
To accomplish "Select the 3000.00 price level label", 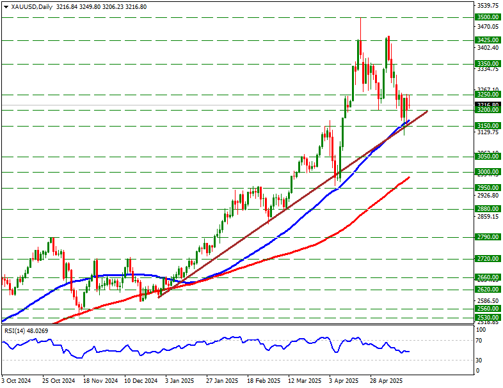I will (487, 172).
